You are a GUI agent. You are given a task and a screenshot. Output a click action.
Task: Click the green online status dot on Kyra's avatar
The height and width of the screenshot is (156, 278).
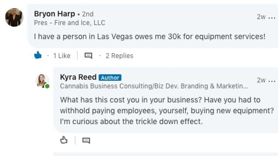click(47, 86)
